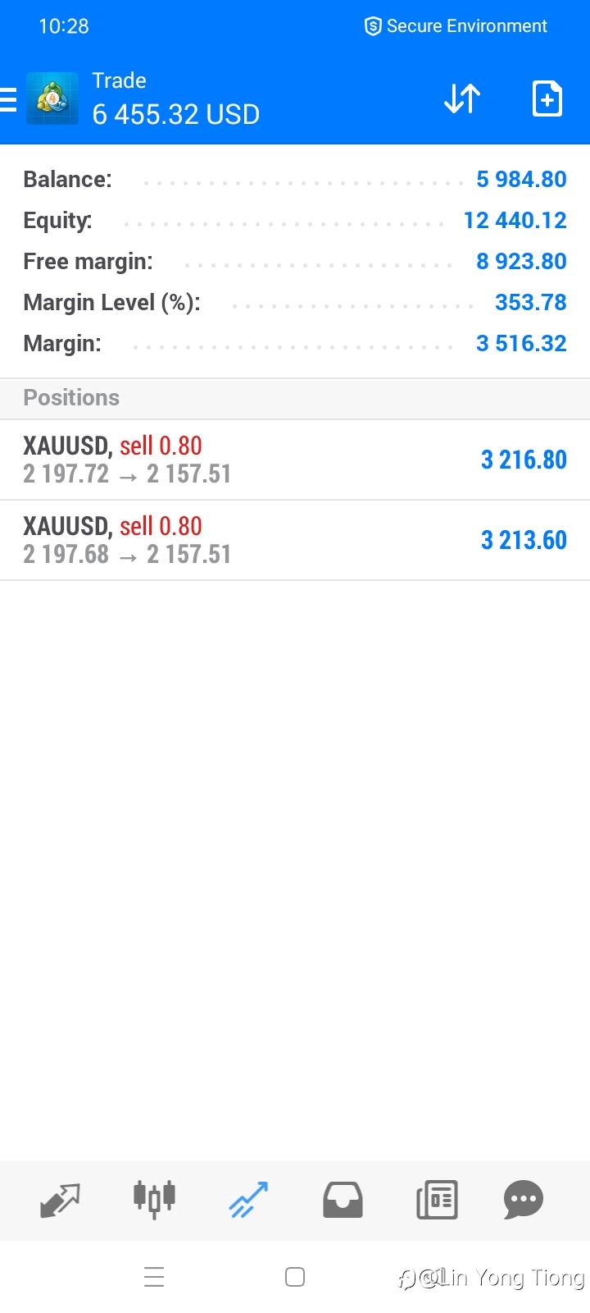
Task: Tap the Positions section header
Action: pyautogui.click(x=295, y=398)
